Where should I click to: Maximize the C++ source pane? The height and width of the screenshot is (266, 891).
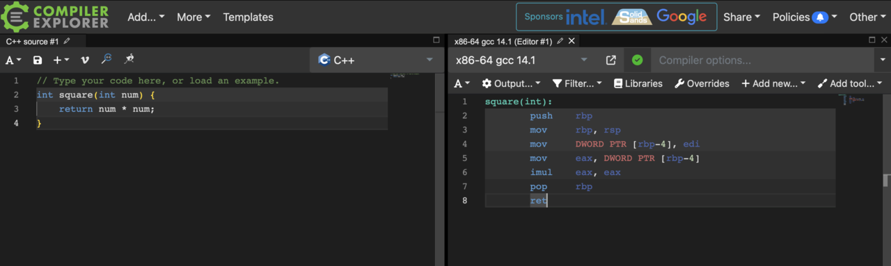tap(436, 40)
